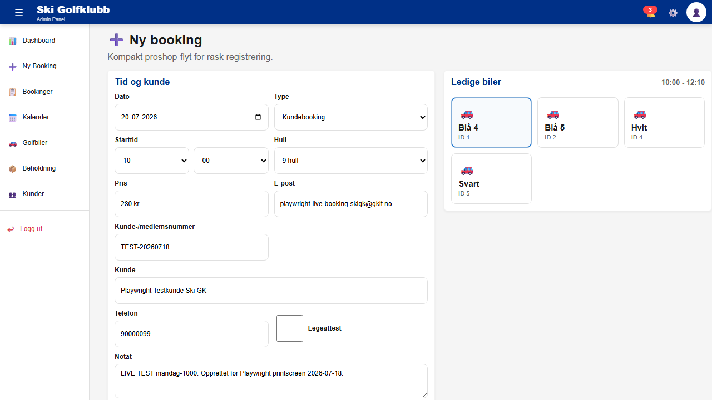Viewport: 712px width, 400px height.
Task: Click the Ski Golfklubb title link
Action: click(x=73, y=9)
